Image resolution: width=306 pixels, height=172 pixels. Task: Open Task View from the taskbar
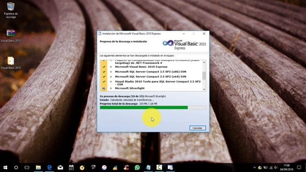pos(27,168)
